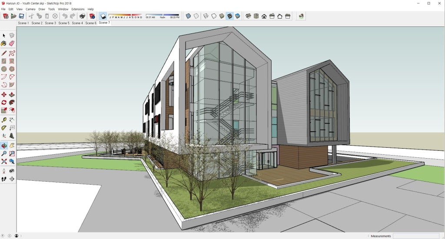445x239 pixels.
Task: Choose the Circle tool
Action: coord(4,69)
